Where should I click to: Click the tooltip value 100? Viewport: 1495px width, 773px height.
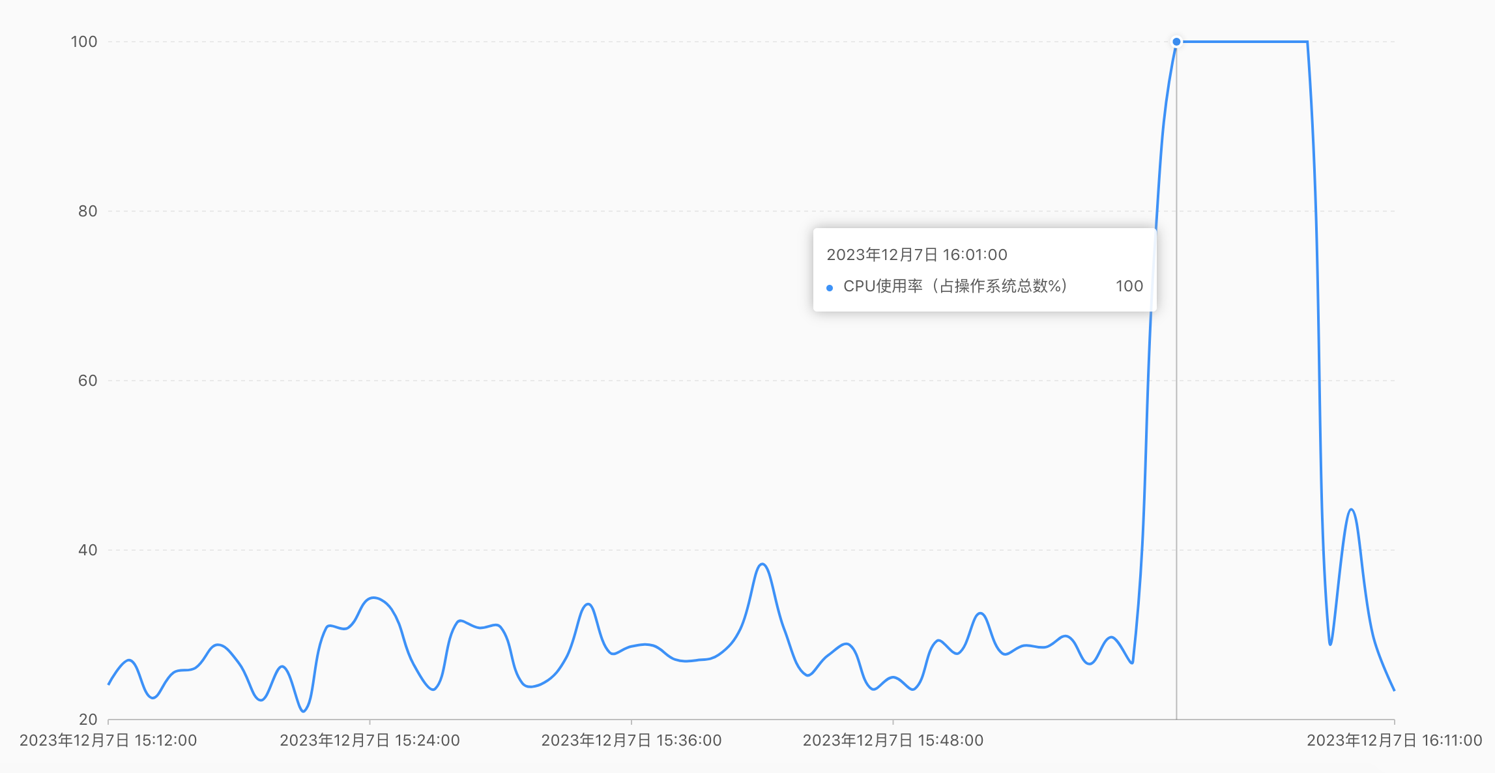(x=1129, y=286)
